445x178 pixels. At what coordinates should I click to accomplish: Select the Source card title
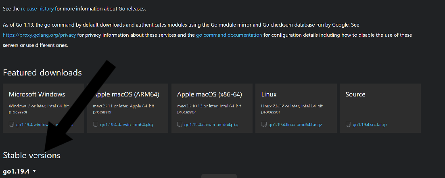click(x=355, y=94)
